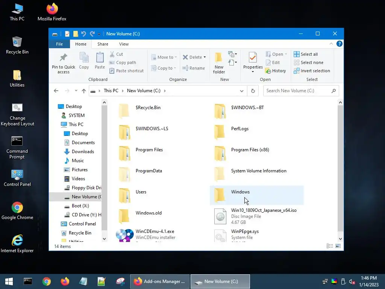Image resolution: width=385 pixels, height=289 pixels.
Task: Customize Quick Access Toolbar dropdown arrow
Action: pos(99,34)
